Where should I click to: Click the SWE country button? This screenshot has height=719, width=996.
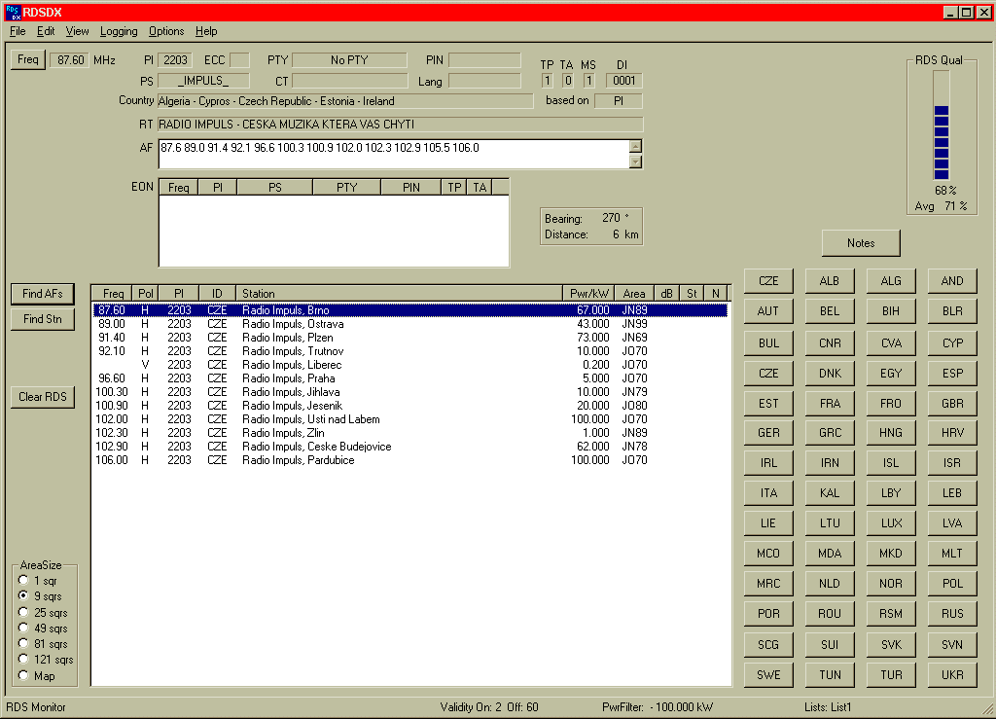point(768,675)
